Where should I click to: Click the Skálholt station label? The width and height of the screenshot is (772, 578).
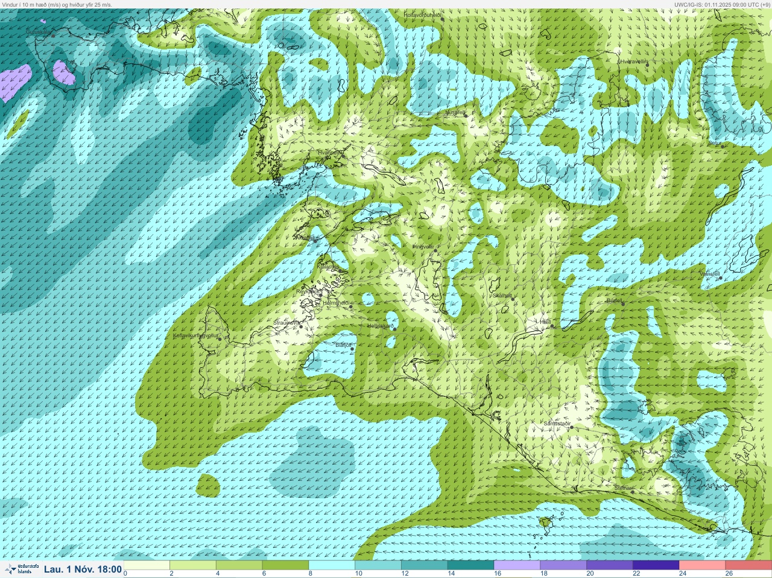502,296
